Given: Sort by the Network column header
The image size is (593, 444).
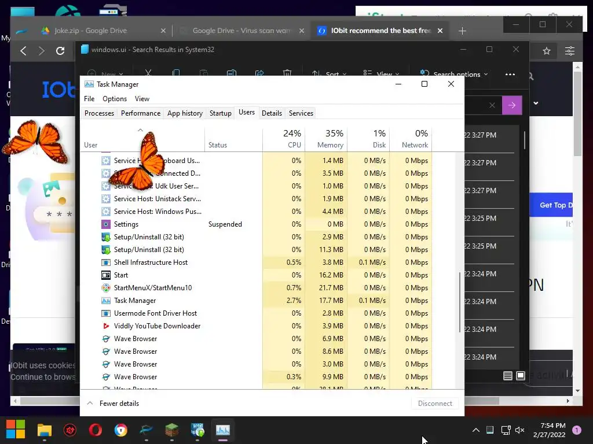Looking at the screenshot, I should pos(411,139).
